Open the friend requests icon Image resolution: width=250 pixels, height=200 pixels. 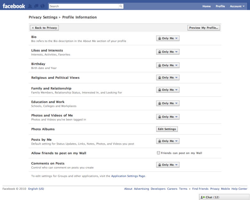(x=30, y=6)
